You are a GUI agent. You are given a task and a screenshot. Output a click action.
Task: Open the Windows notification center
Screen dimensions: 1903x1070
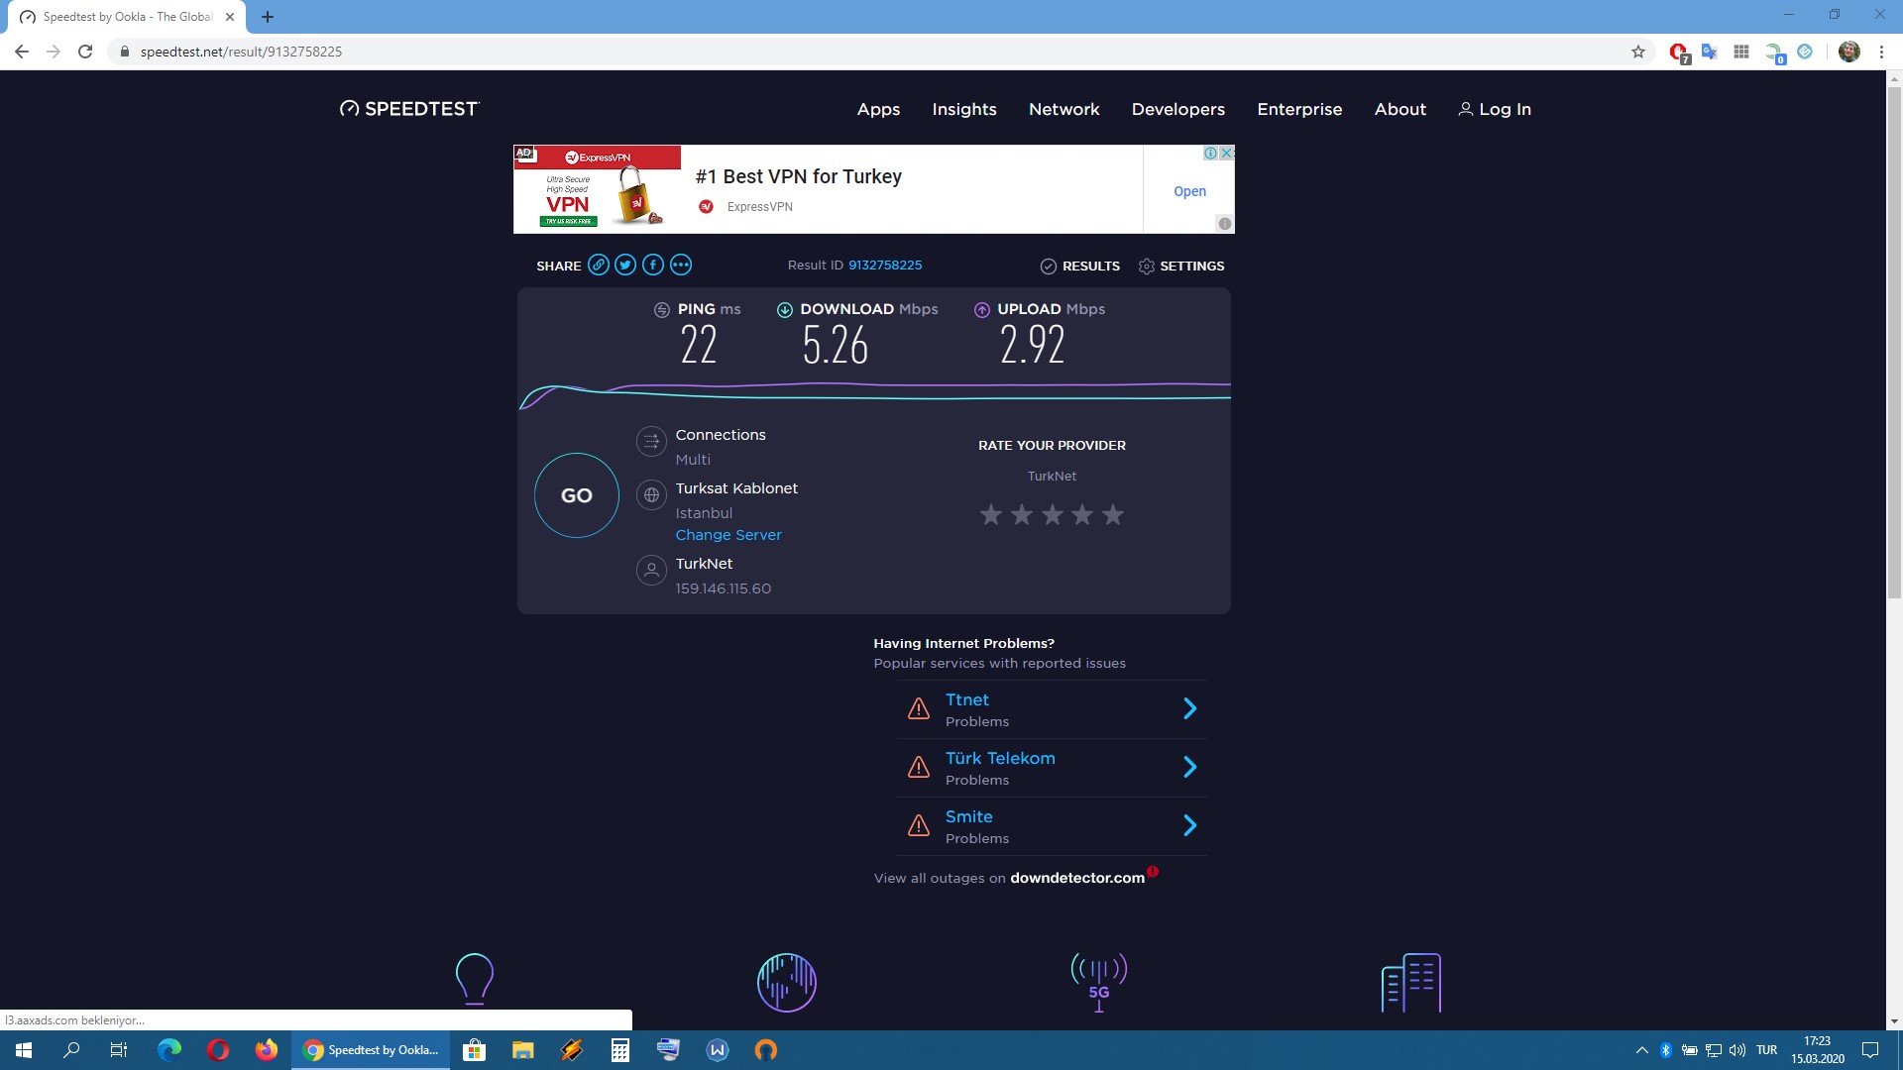1870,1050
